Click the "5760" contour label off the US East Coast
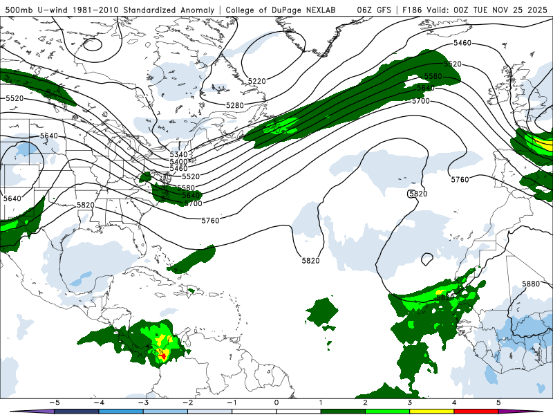553x415 pixels. (x=210, y=220)
